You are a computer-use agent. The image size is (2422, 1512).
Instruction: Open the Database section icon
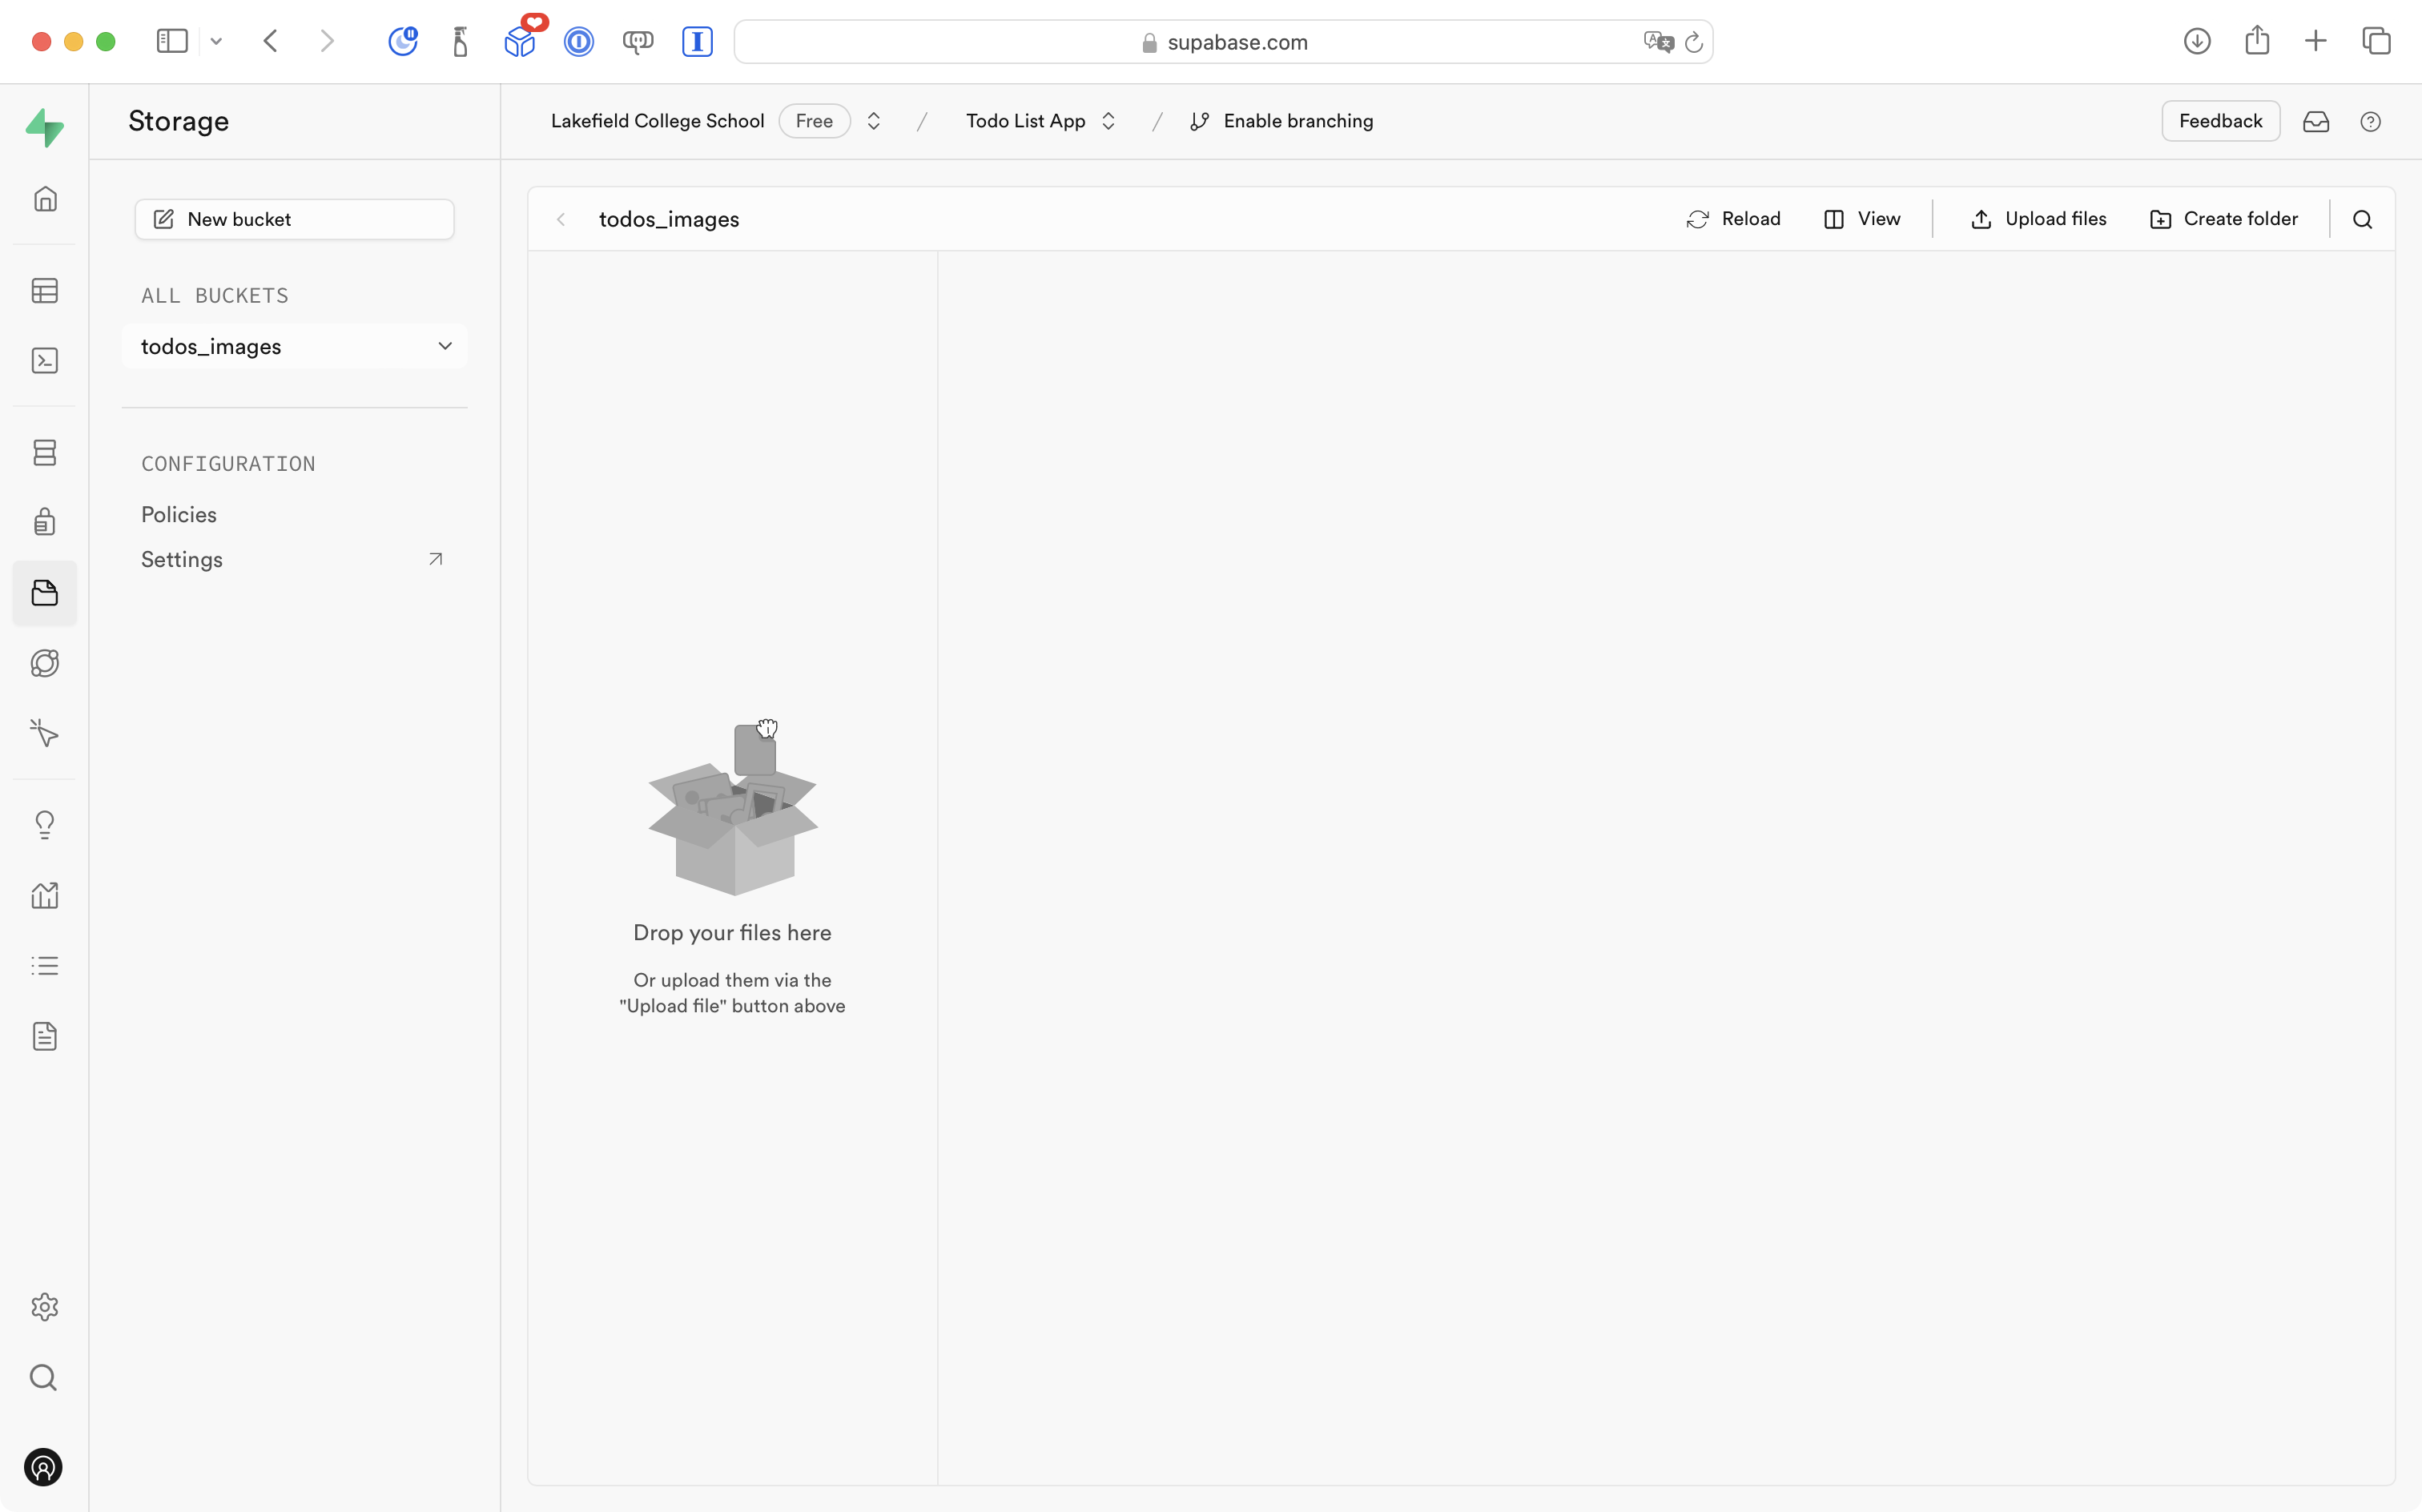[x=45, y=452]
